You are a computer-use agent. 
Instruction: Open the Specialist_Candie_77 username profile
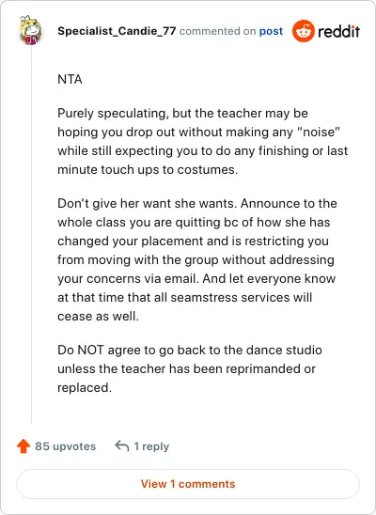[x=117, y=31]
